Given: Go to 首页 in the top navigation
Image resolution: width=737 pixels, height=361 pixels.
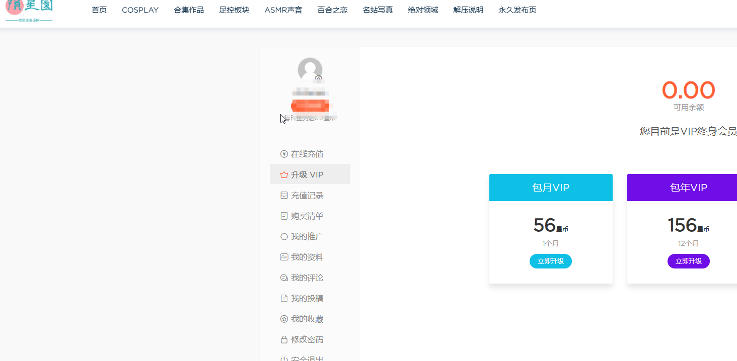Looking at the screenshot, I should pos(99,10).
